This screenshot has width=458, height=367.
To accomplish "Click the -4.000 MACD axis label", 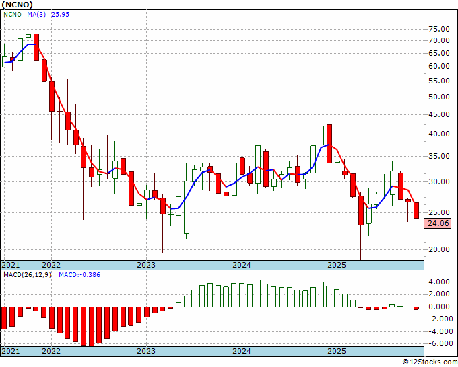I will point(439,331).
